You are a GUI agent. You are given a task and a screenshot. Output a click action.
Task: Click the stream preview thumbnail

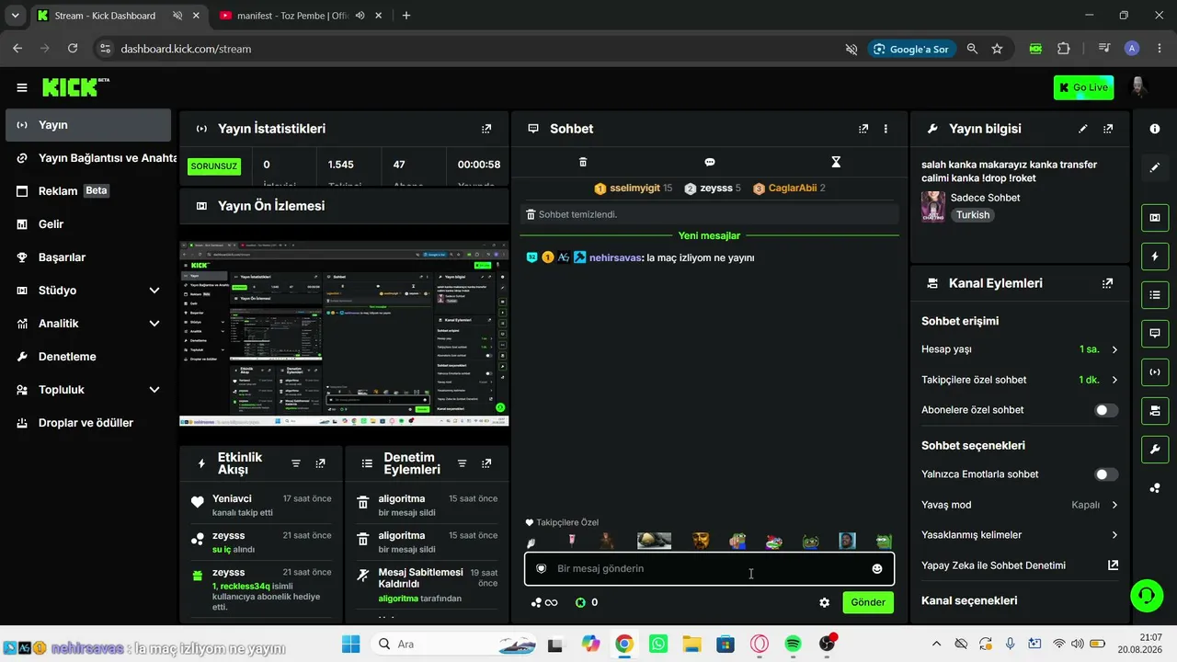[344, 334]
